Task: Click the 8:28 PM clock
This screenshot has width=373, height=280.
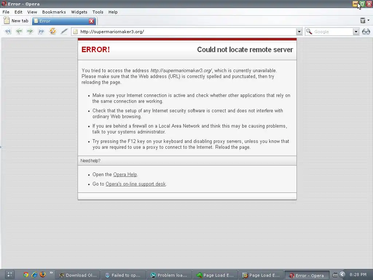Action: point(358,275)
